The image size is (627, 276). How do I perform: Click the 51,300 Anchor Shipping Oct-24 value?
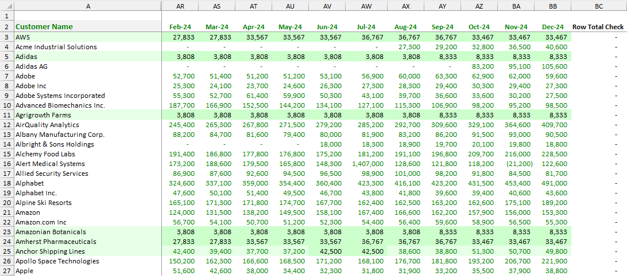pos(479,251)
